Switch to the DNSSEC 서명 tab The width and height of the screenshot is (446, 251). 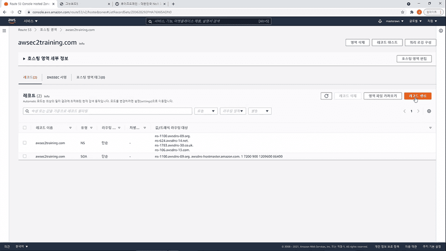57,78
